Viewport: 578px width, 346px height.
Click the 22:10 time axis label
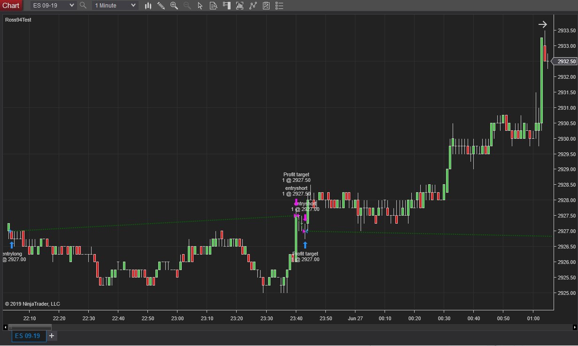pyautogui.click(x=29, y=318)
